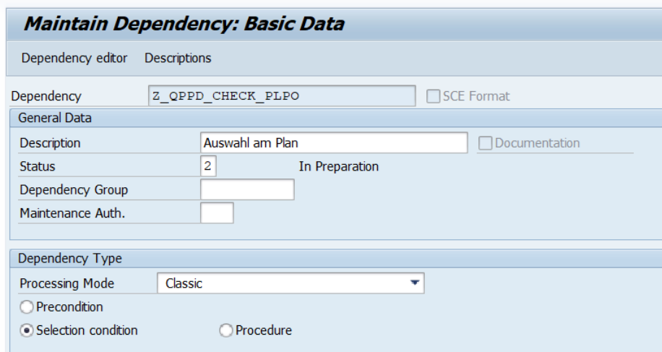Click the Description input field
Image resolution: width=662 pixels, height=352 pixels.
tap(333, 143)
